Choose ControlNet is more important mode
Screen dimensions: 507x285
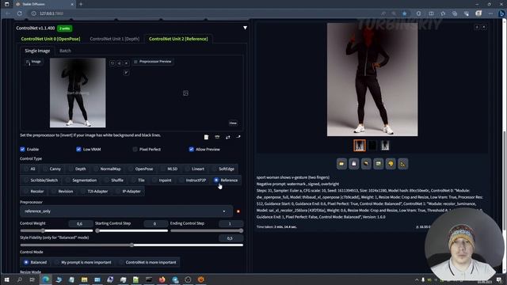(x=148, y=262)
